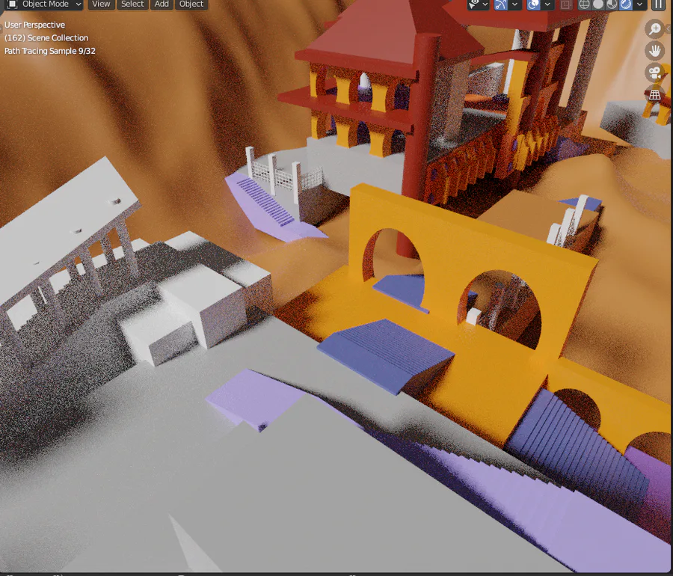Switch to Wireframe viewport shading
673x576 pixels.
coord(584,4)
